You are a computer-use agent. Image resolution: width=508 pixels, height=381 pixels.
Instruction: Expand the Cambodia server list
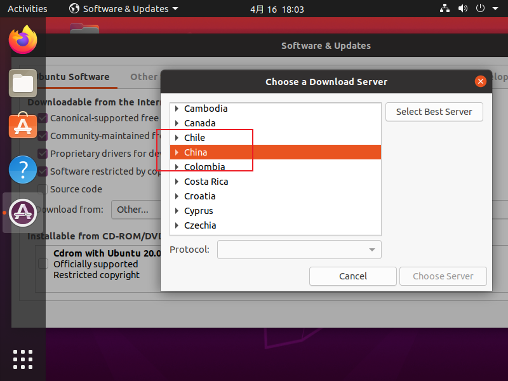pos(177,109)
